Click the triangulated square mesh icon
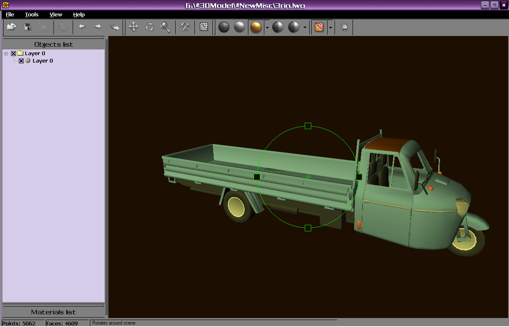 click(x=204, y=27)
